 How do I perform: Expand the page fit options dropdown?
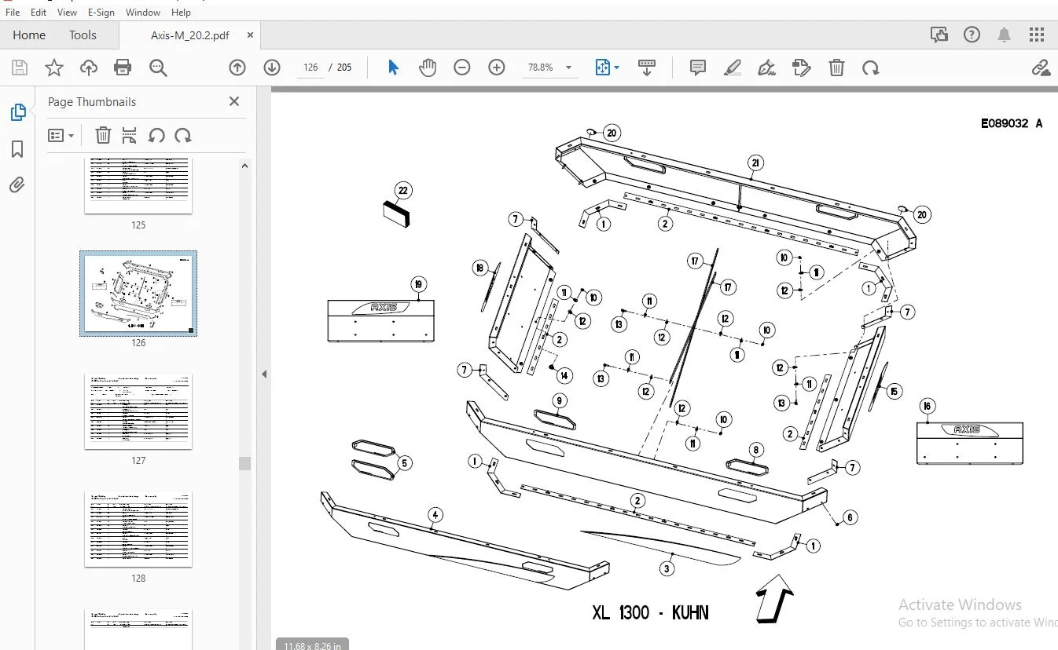click(616, 68)
